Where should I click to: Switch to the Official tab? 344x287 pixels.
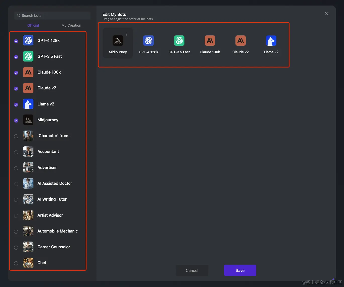[x=33, y=25]
